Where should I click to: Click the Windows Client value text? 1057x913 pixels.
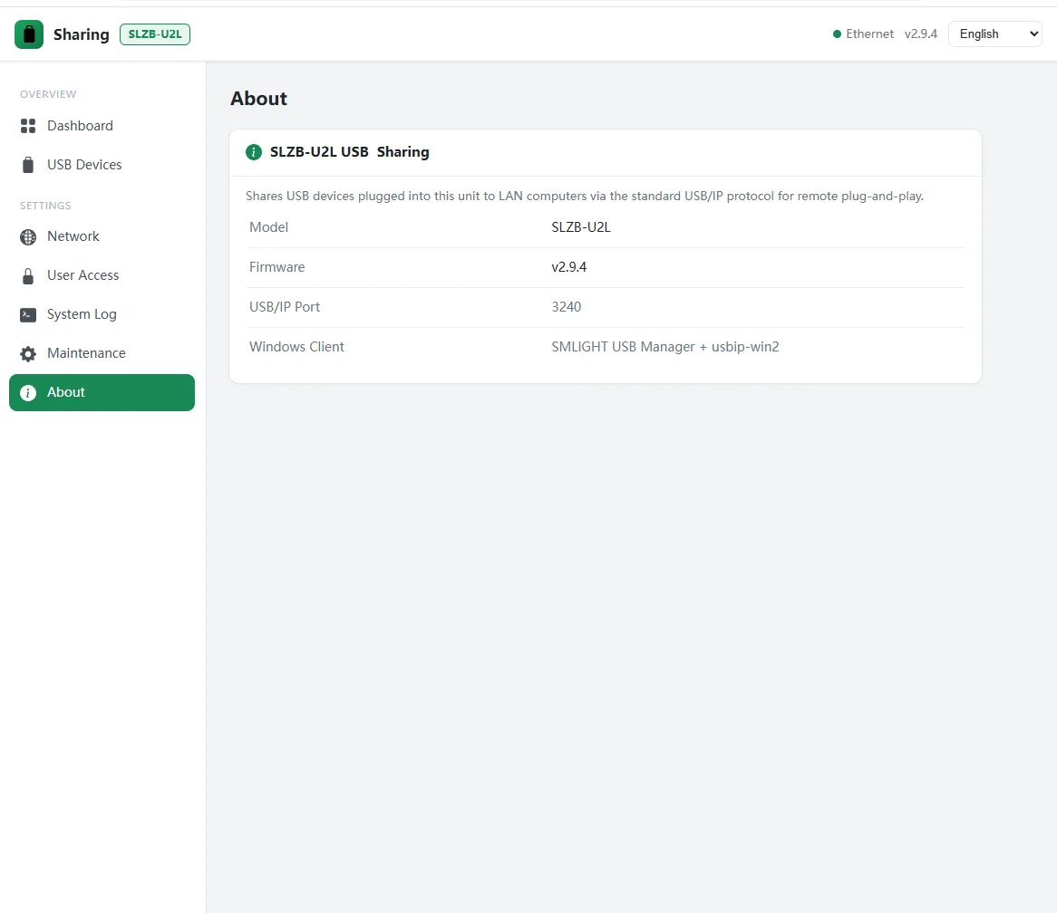click(x=665, y=347)
